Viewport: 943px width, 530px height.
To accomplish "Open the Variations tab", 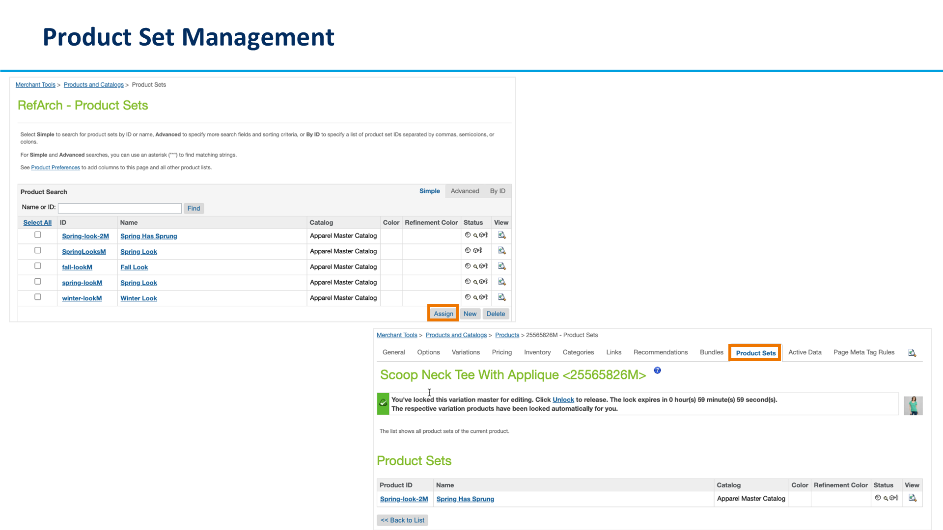I will pyautogui.click(x=466, y=352).
